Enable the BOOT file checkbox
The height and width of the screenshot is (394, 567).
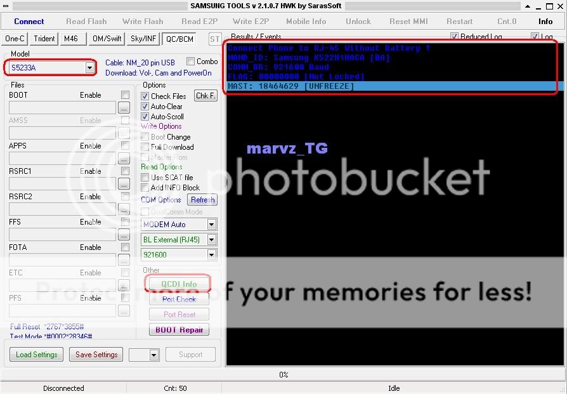coord(125,95)
